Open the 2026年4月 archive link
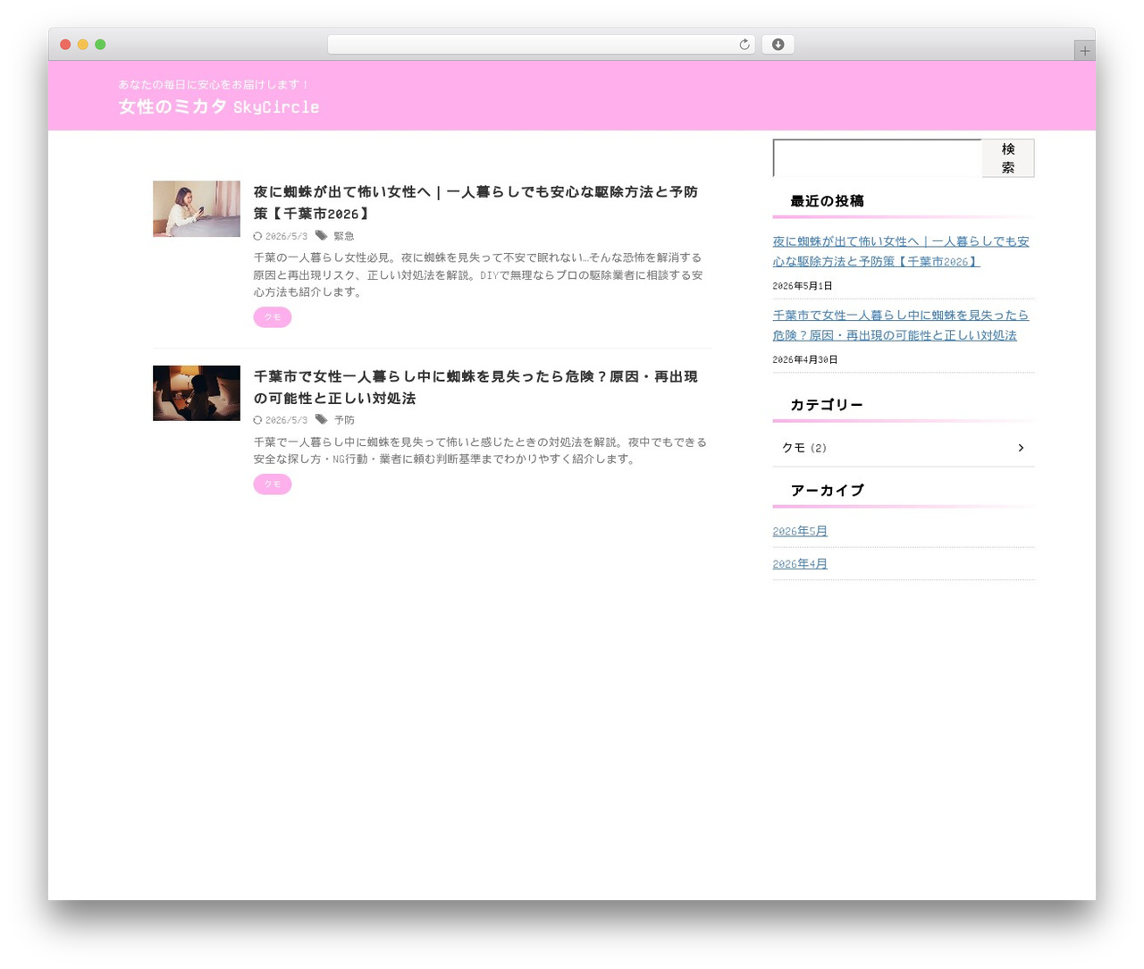The width and height of the screenshot is (1144, 969). [x=800, y=564]
